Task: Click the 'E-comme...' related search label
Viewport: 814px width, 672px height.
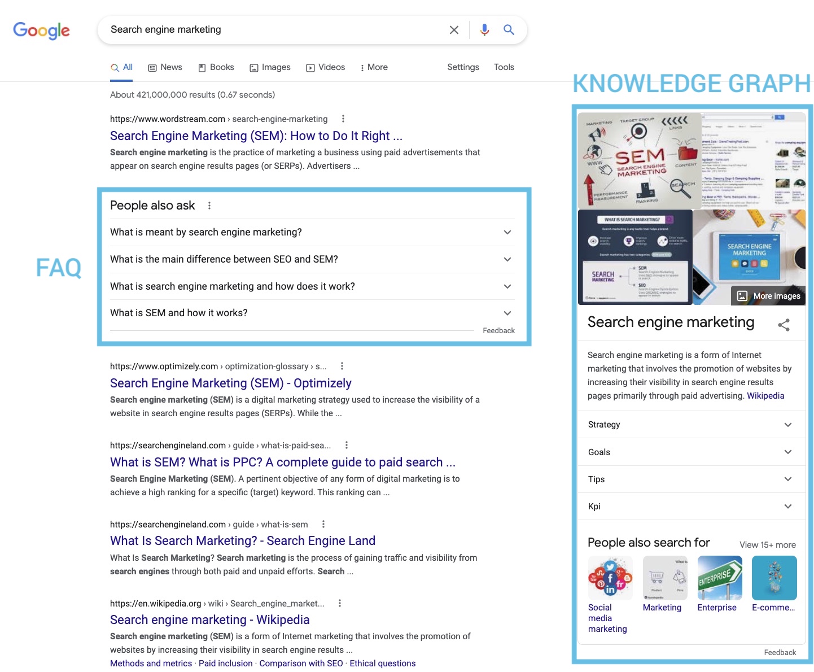Action: point(773,608)
